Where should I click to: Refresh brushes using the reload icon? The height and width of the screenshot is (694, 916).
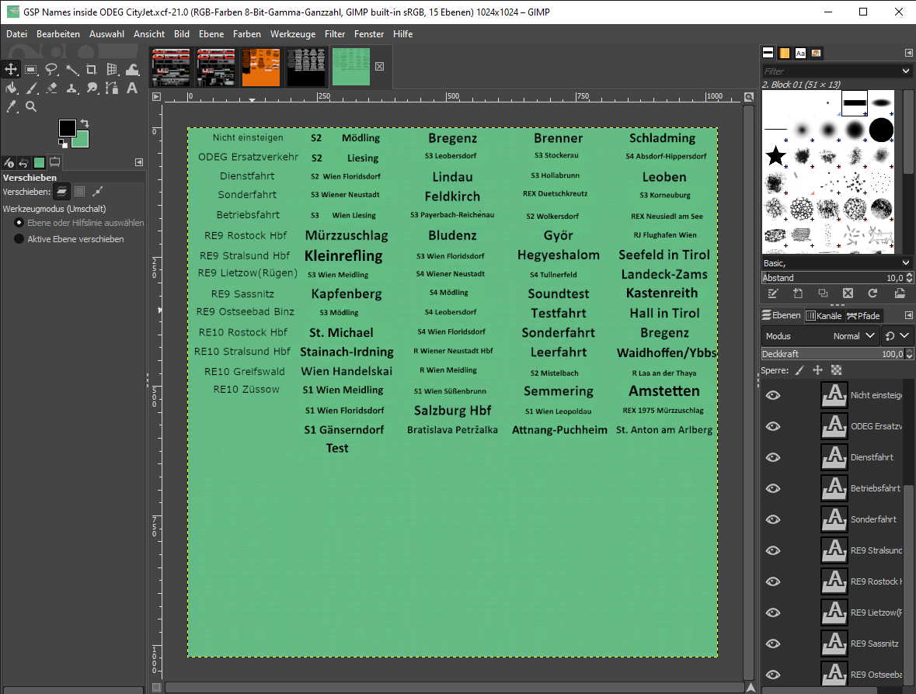coord(872,293)
